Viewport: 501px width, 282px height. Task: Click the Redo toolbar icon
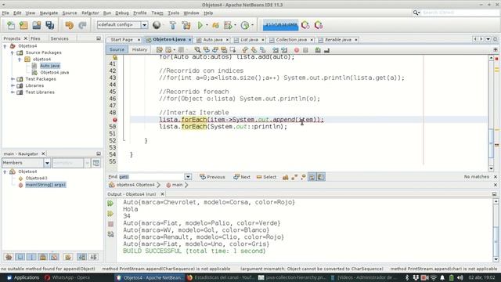click(x=82, y=25)
